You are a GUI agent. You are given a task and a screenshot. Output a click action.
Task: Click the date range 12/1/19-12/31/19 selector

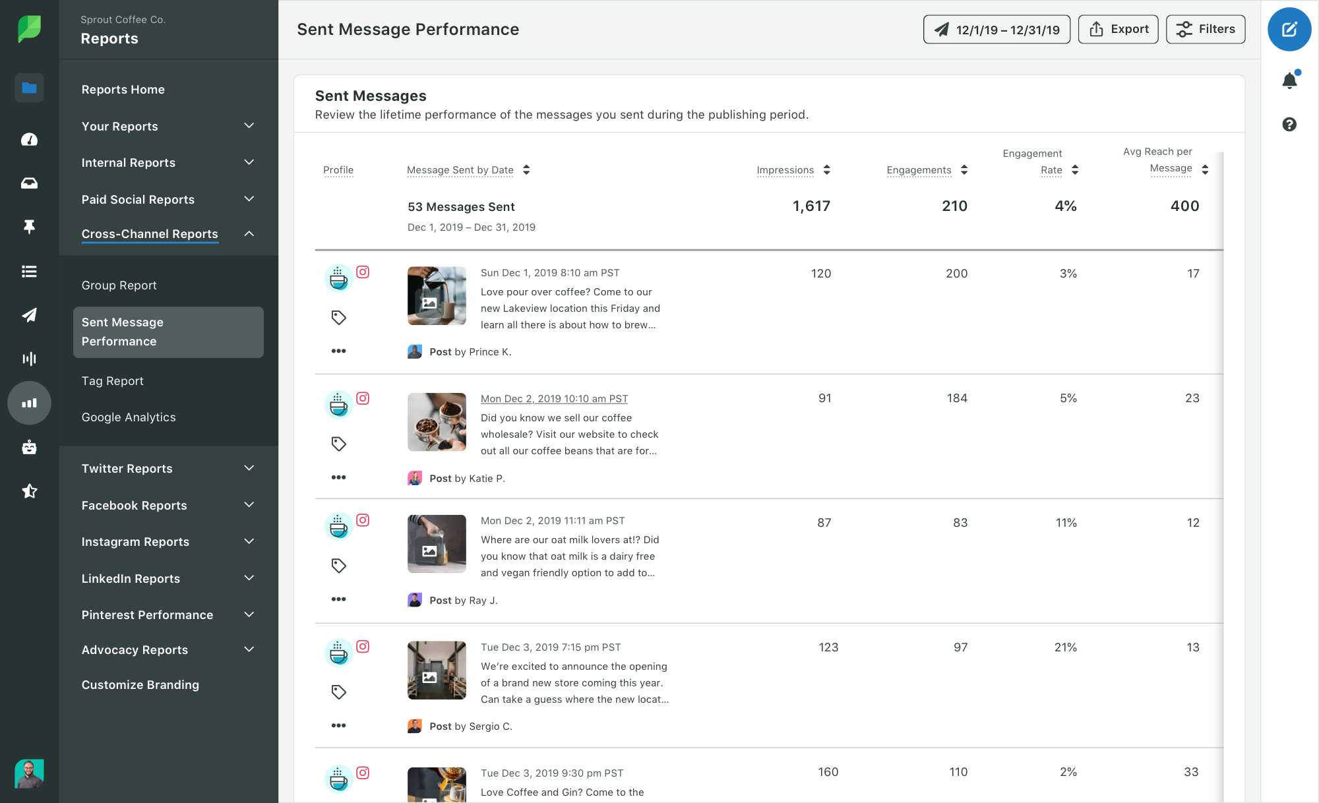[x=995, y=28]
